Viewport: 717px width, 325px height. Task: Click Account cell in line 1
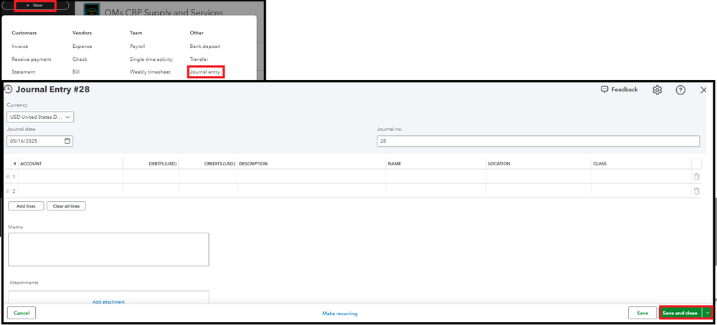70,176
